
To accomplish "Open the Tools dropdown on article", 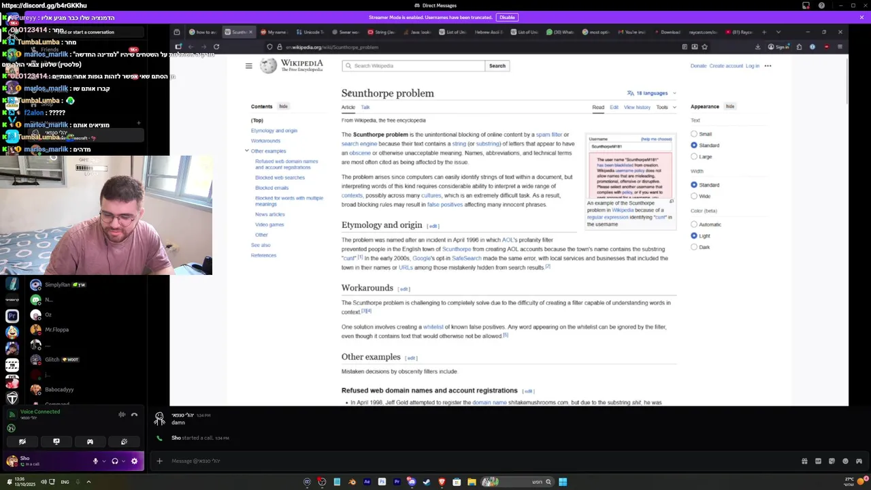I will pyautogui.click(x=665, y=107).
